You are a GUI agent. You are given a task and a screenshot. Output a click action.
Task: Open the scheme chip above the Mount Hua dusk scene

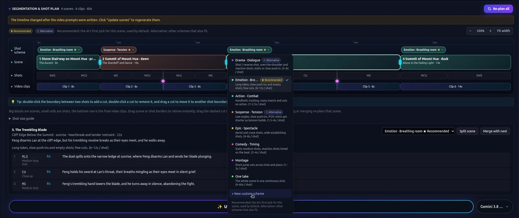(x=423, y=50)
